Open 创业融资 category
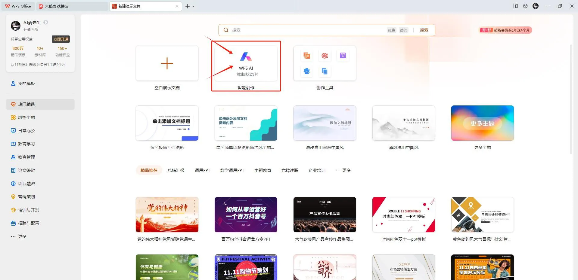578x280 pixels. tap(40, 184)
